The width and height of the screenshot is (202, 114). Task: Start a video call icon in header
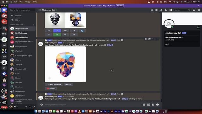157,10
